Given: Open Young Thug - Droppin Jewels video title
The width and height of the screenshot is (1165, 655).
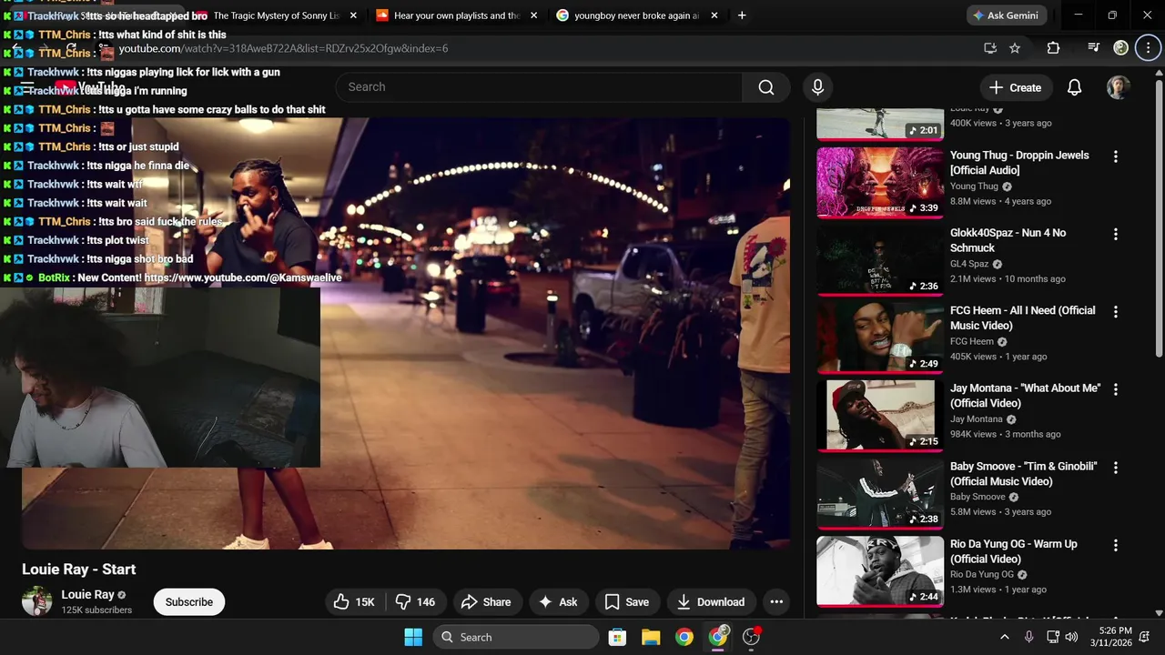Looking at the screenshot, I should 1019,163.
